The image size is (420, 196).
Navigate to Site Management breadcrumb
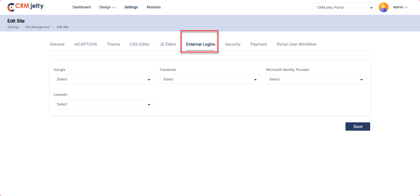(37, 27)
